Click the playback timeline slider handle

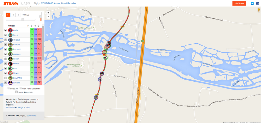[x=23, y=20]
